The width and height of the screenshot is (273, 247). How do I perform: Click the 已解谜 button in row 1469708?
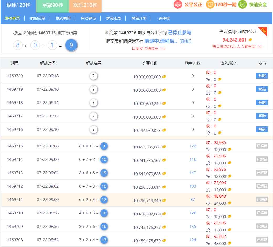pyautogui.click(x=262, y=240)
